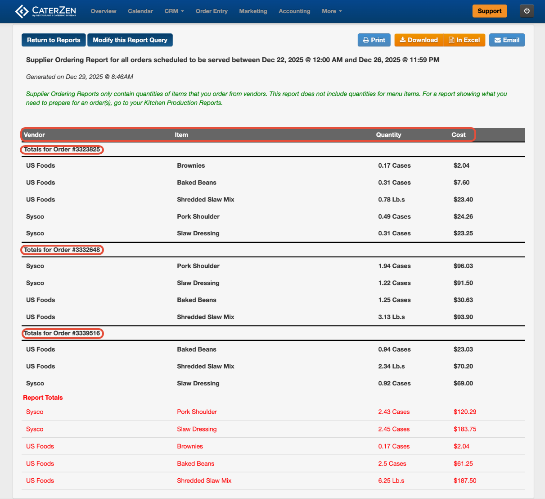Click 1.22 Cases Slaw Dressing quantity
The image size is (545, 499).
click(x=394, y=283)
